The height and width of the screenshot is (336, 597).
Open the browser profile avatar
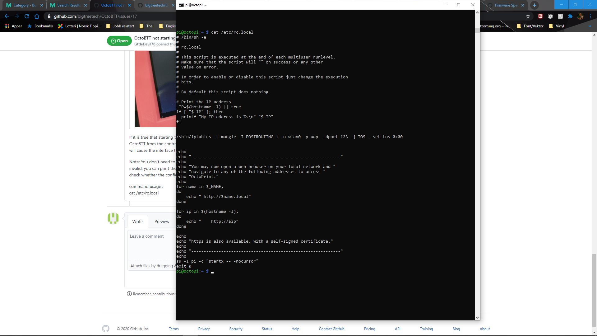click(580, 16)
